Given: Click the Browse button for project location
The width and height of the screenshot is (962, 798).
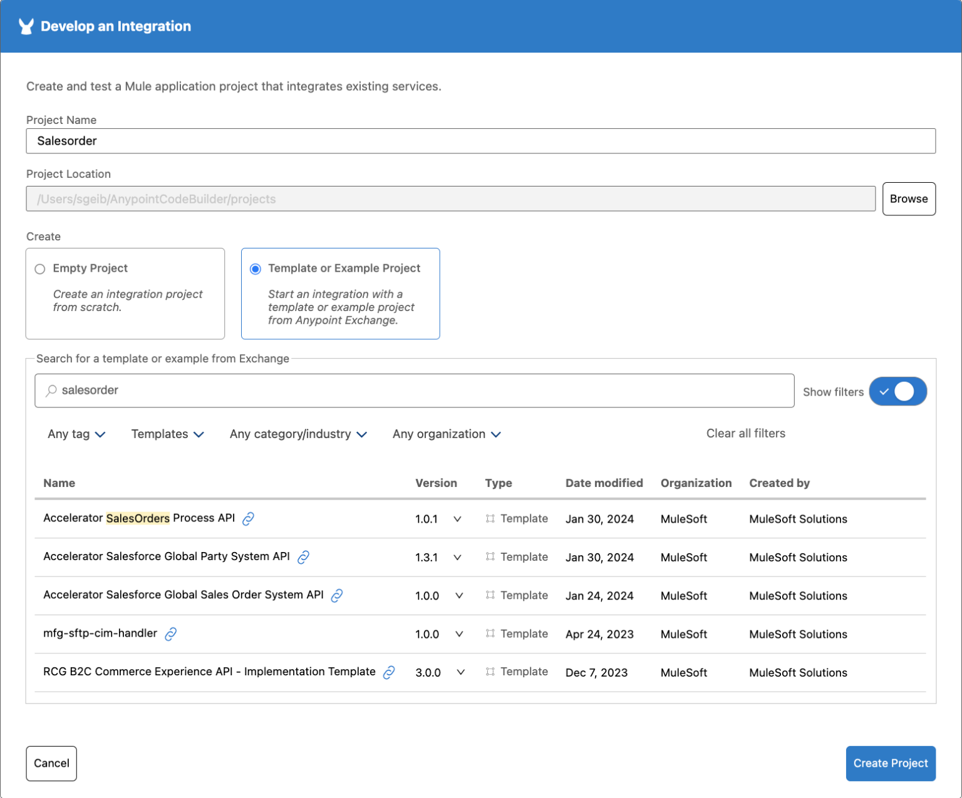Looking at the screenshot, I should coord(909,198).
